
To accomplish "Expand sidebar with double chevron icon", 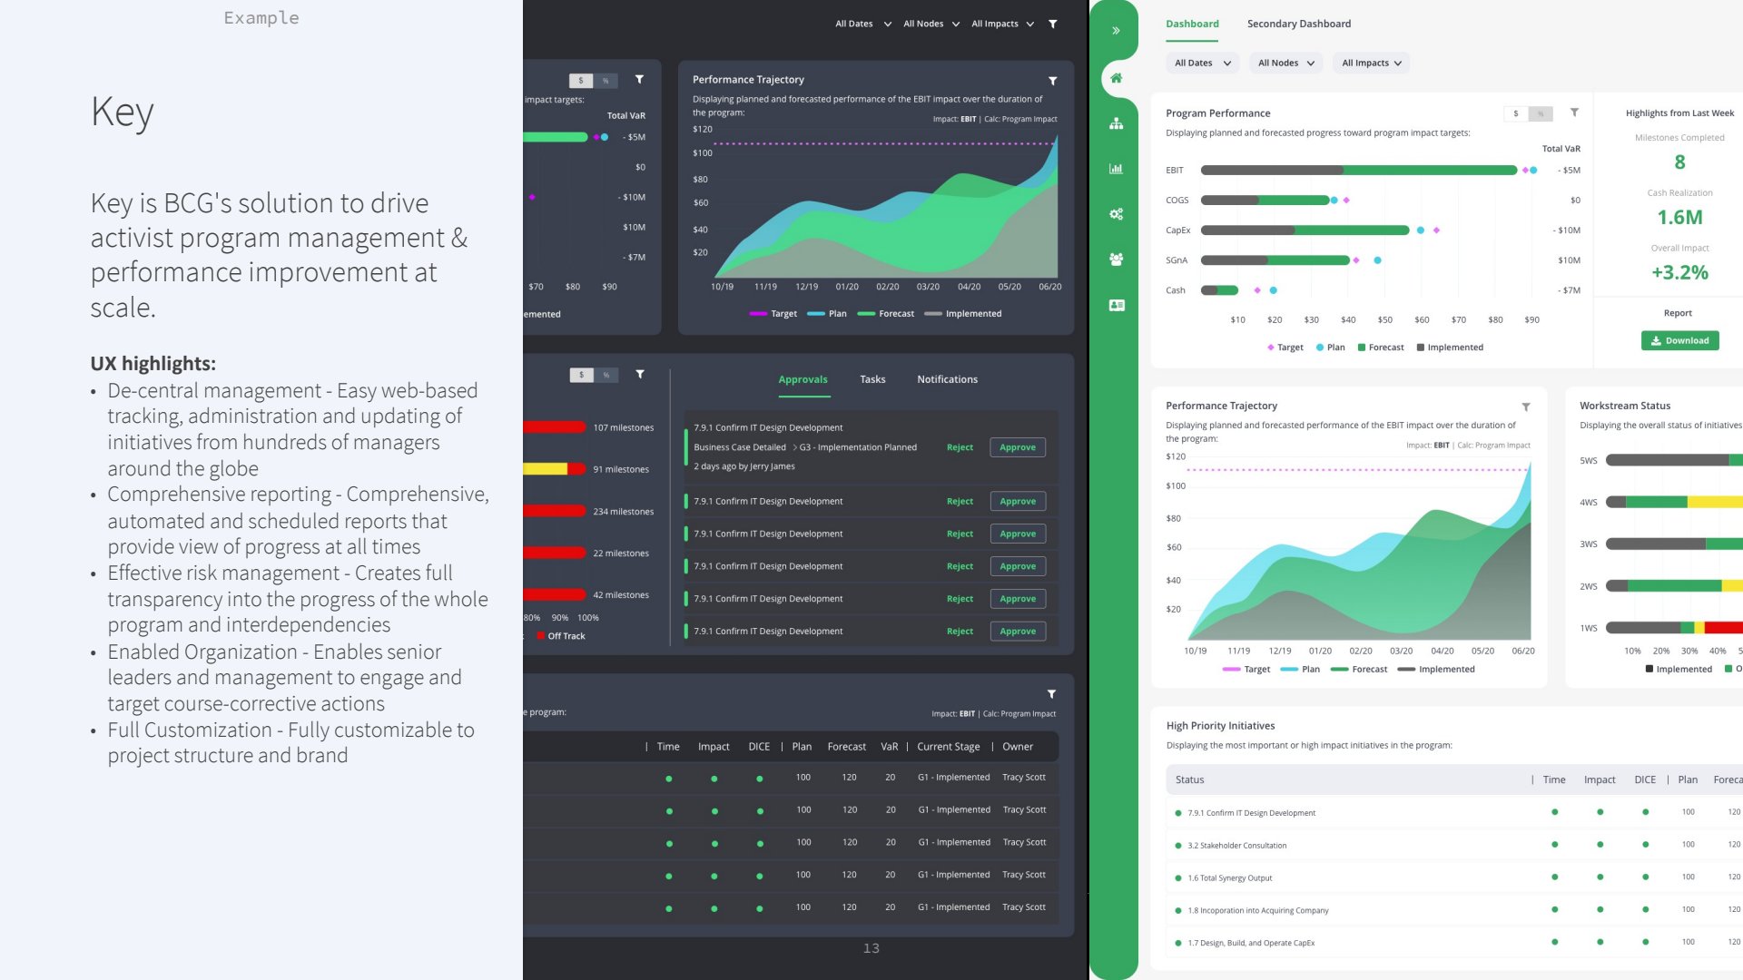I will pyautogui.click(x=1116, y=31).
